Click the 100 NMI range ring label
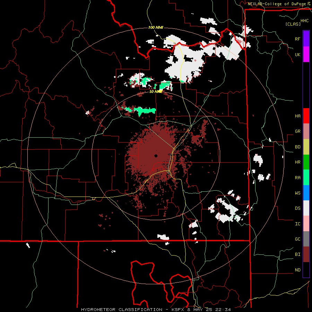Image resolution: width=312 pixels, height=312 pixels. tap(156, 27)
